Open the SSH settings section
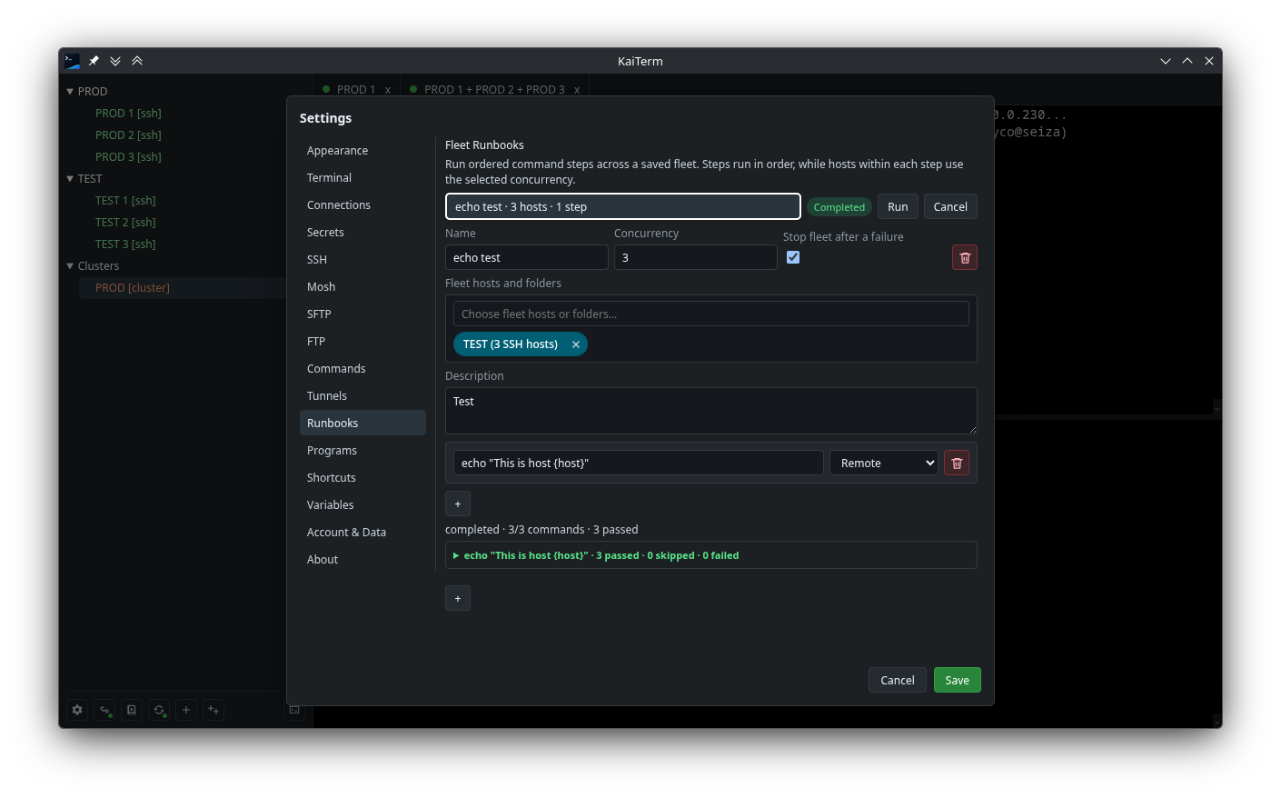The height and width of the screenshot is (798, 1281). tap(362, 260)
